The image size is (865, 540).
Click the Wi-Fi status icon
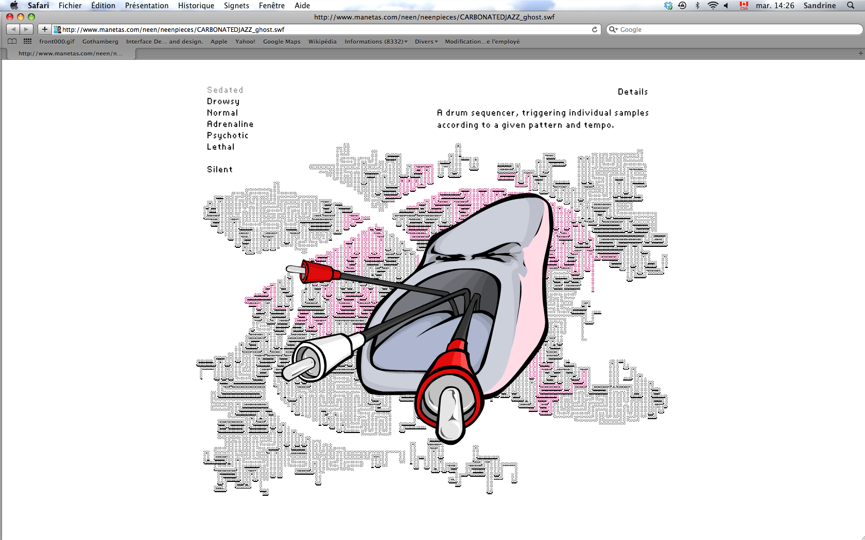tap(713, 6)
